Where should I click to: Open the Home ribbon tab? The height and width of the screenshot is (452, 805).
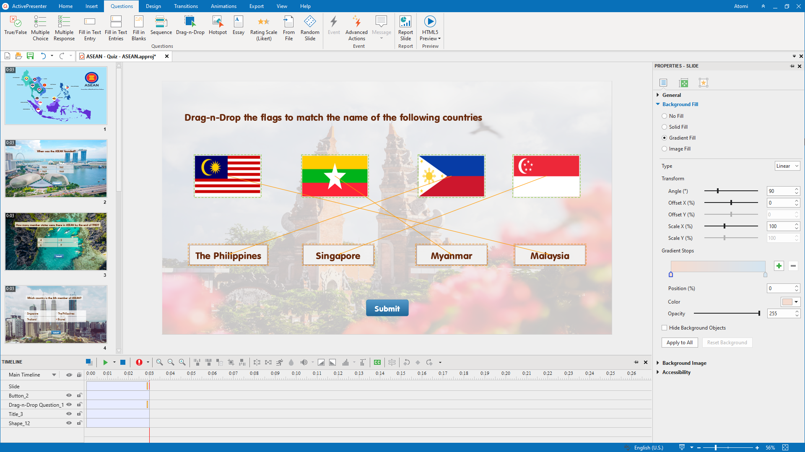coord(65,6)
